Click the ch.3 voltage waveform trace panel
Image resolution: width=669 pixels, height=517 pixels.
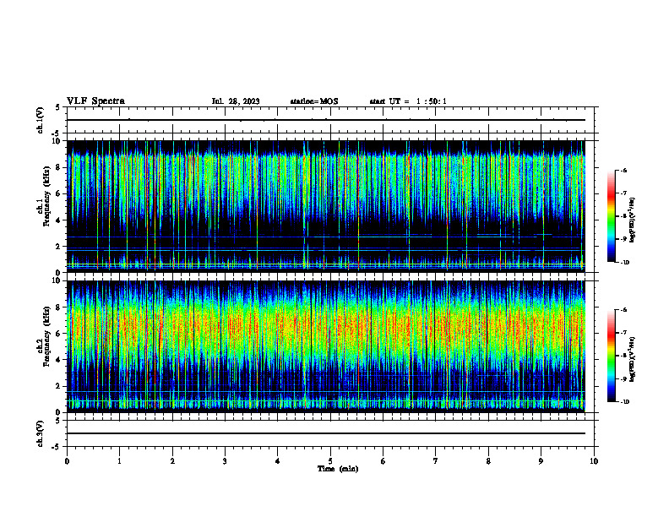pyautogui.click(x=330, y=433)
